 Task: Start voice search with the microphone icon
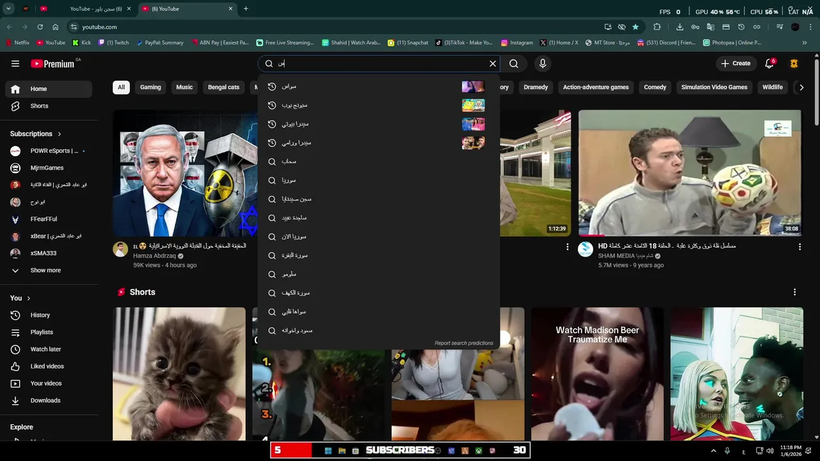pos(543,63)
